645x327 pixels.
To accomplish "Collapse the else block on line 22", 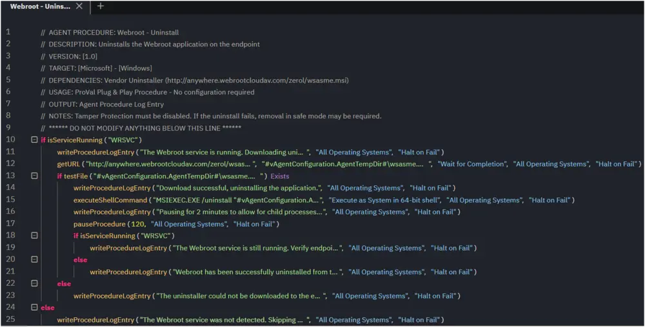I will coord(35,283).
